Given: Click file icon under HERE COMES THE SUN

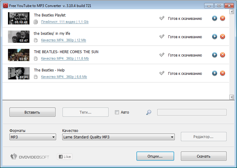Looking at the screenshot, I should pyautogui.click(x=36, y=58).
